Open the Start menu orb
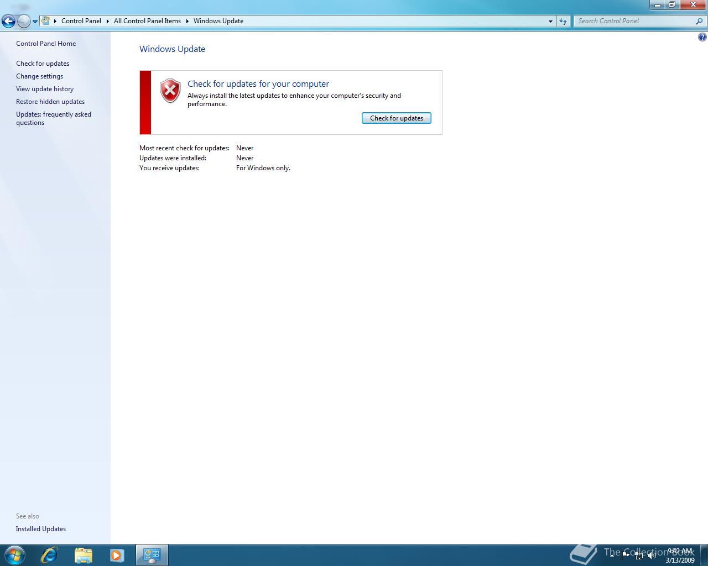 coord(14,555)
